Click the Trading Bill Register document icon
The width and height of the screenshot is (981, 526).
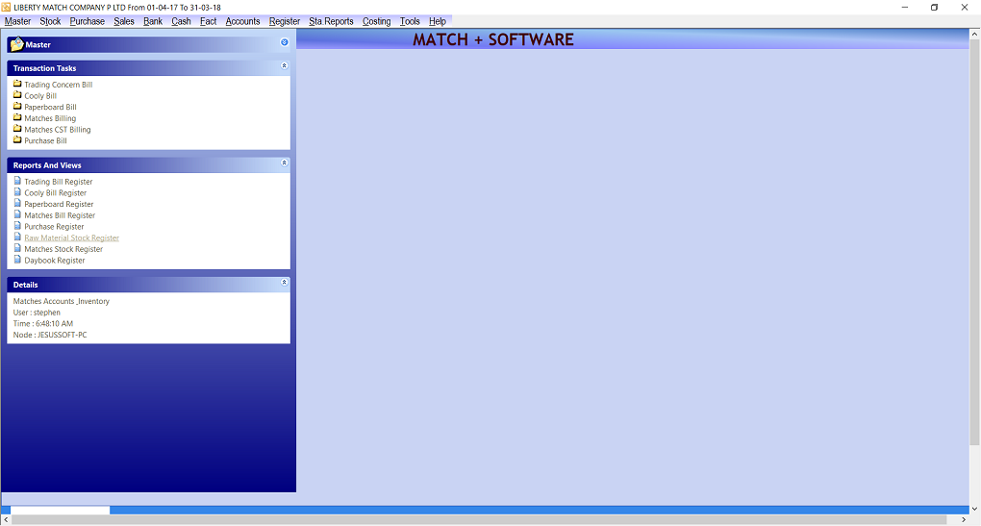click(17, 181)
